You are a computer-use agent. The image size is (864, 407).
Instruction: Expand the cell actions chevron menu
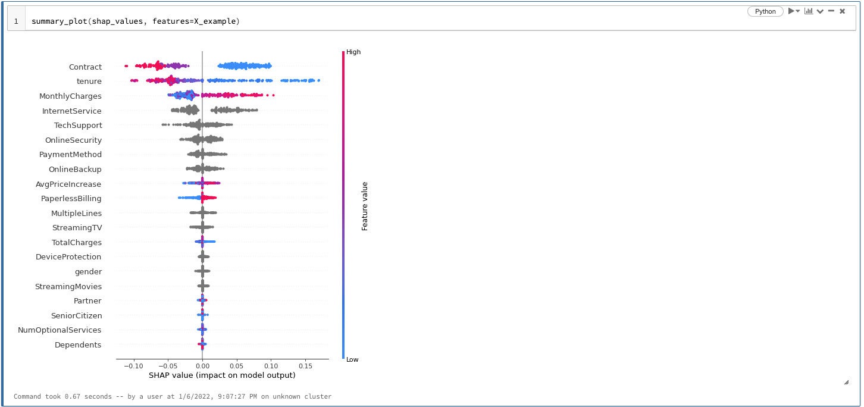(x=820, y=11)
